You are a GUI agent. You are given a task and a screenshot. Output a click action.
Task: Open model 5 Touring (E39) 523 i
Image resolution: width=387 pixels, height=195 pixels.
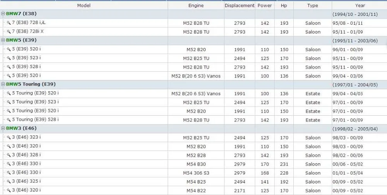click(36, 102)
